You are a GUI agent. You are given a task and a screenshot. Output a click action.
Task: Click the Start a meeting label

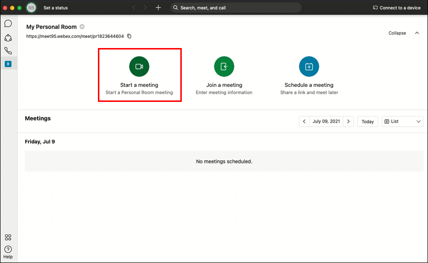tap(139, 85)
